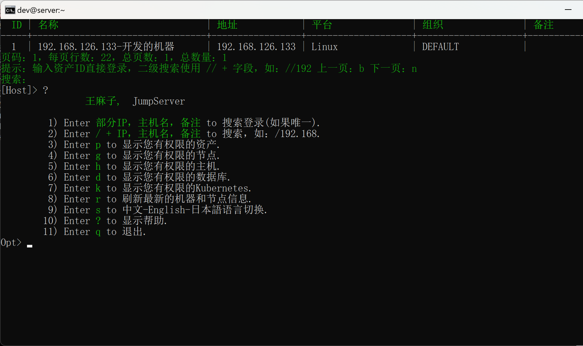Click the DEFAULT organization value
The image size is (583, 346).
[440, 47]
